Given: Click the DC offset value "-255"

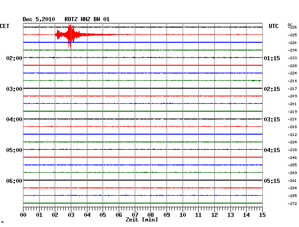Looking at the screenshot, I should tap(292, 165).
